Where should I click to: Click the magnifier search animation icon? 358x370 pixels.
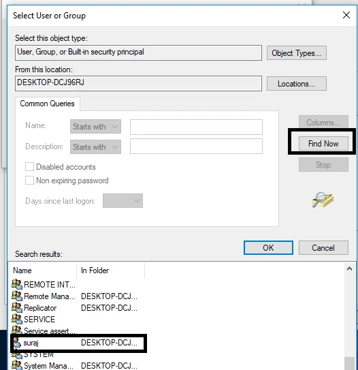(x=323, y=200)
